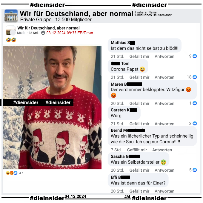Reply to the Corona Papst comment
Screen dimensions: 203x203
tap(164, 77)
